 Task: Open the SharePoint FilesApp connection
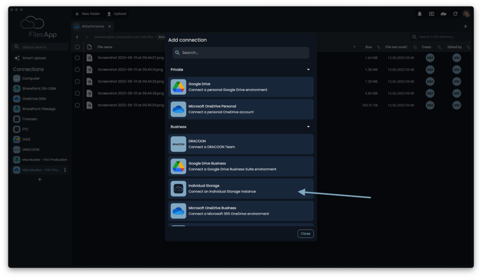pos(34,109)
